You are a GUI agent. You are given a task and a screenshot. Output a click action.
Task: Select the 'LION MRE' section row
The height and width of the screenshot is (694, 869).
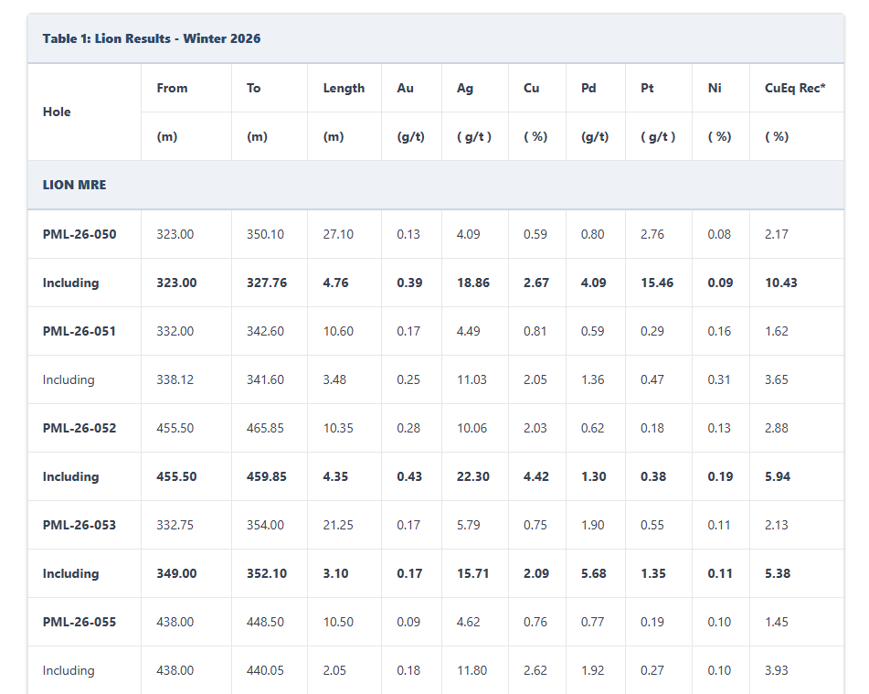click(74, 185)
